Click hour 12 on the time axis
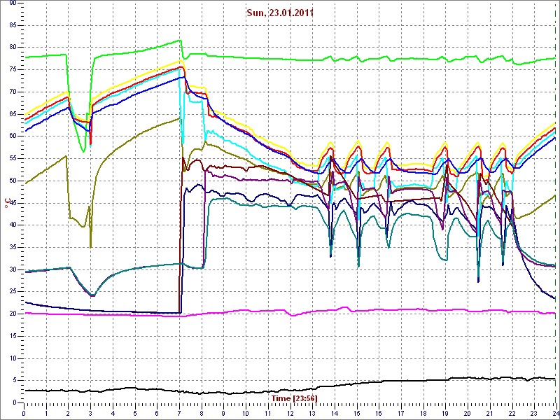This screenshot has height=420, width=560. click(x=290, y=413)
